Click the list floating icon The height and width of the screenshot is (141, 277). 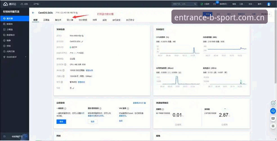point(273,126)
